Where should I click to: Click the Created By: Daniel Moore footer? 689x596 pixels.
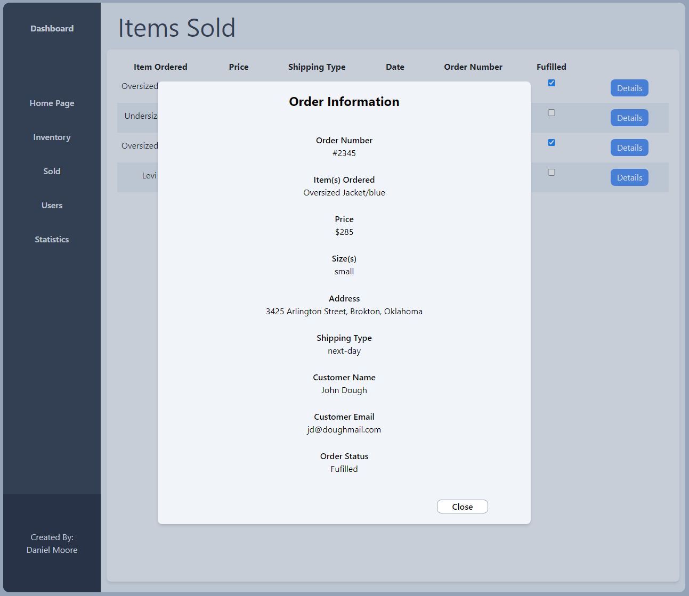pos(52,544)
